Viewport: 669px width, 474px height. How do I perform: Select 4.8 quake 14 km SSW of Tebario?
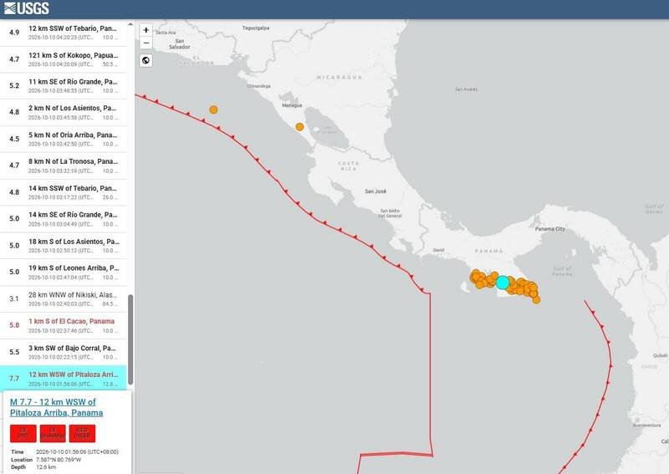pyautogui.click(x=64, y=192)
